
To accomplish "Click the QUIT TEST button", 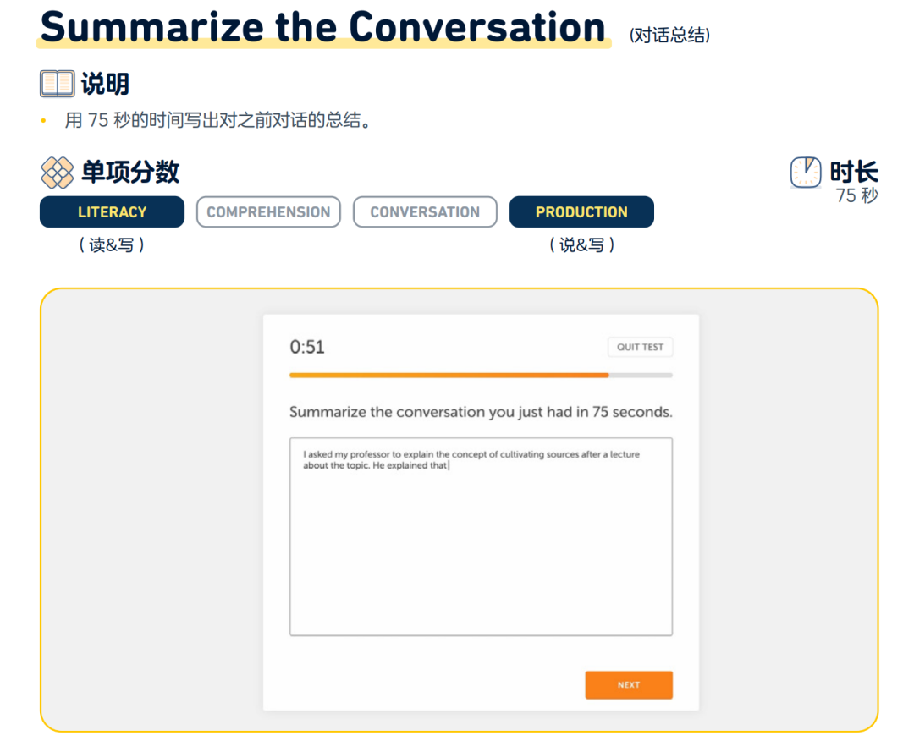I will pos(640,347).
